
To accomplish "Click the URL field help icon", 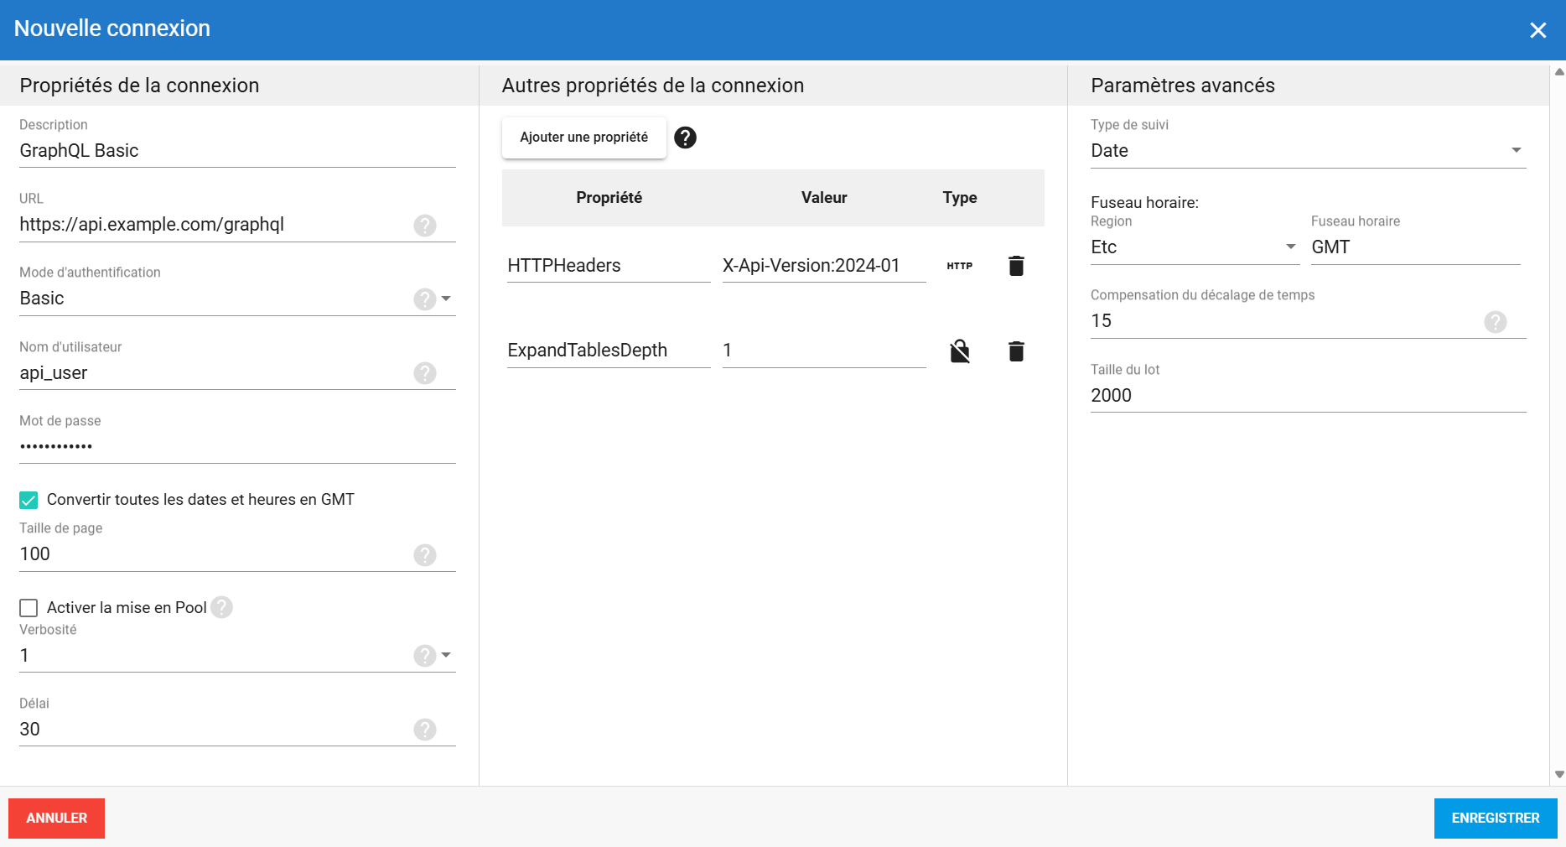I will tap(425, 226).
